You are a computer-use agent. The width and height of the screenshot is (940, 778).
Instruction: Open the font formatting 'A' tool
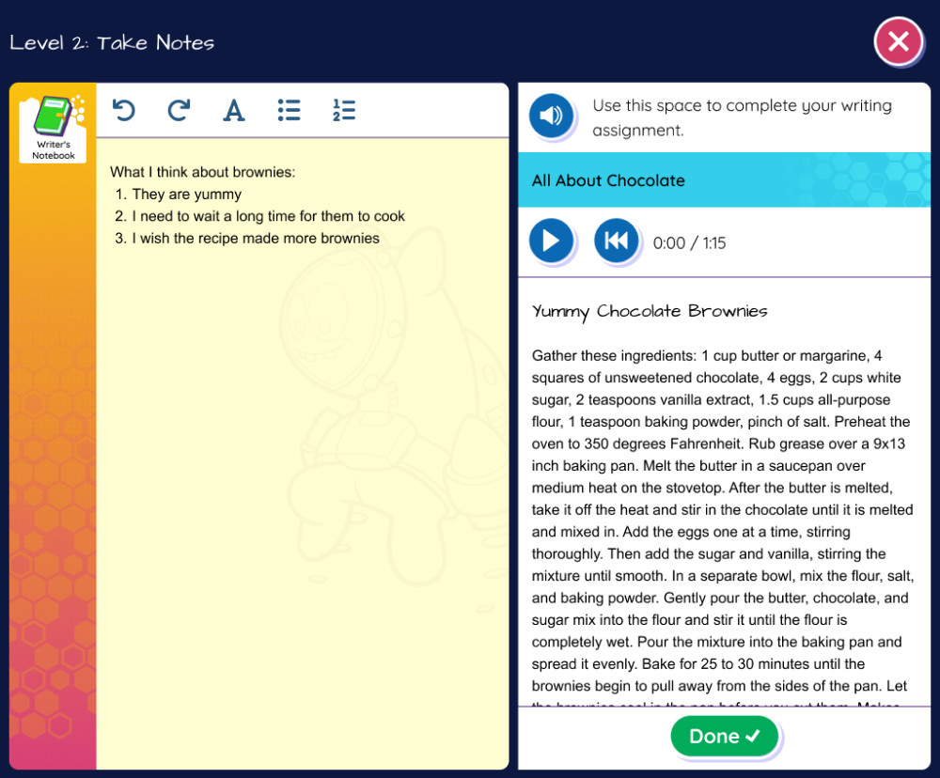[233, 111]
